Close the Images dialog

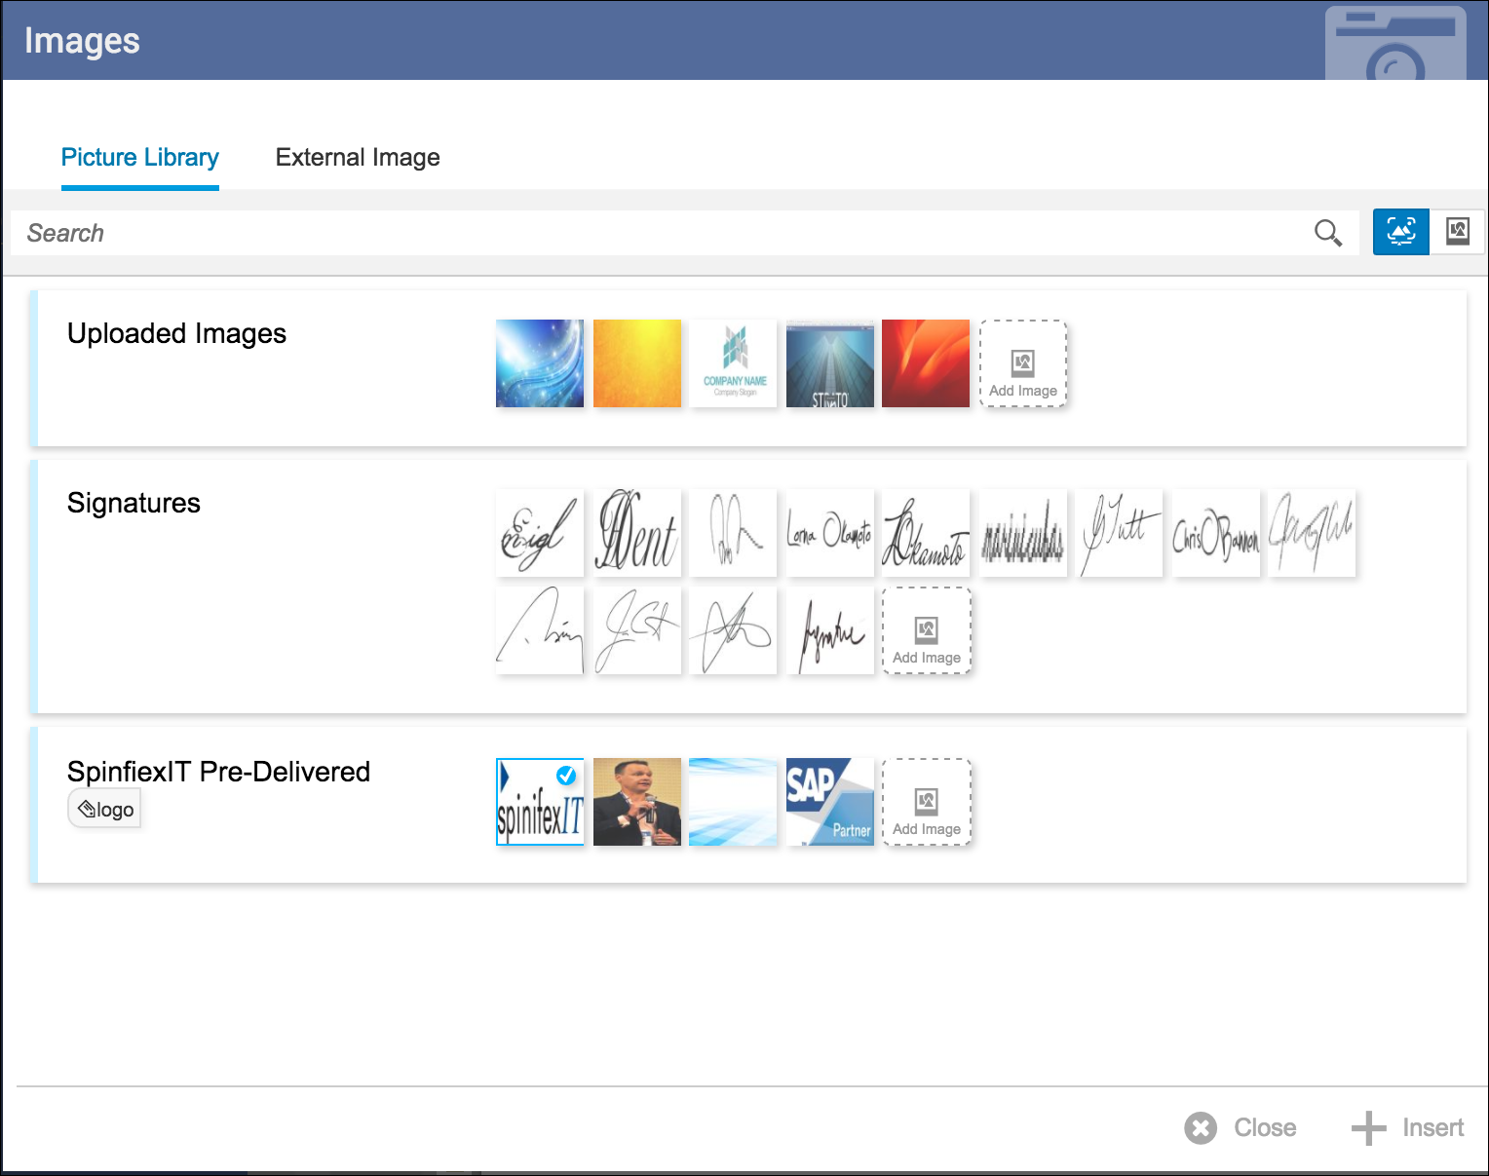click(1241, 1127)
